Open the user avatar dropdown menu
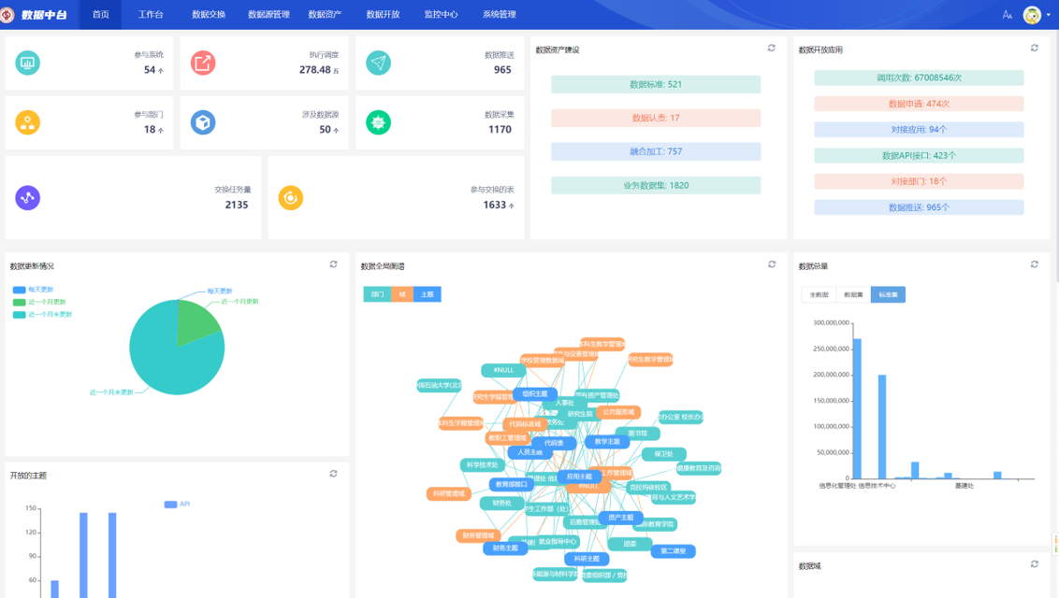Image resolution: width=1059 pixels, height=598 pixels. click(x=1037, y=15)
